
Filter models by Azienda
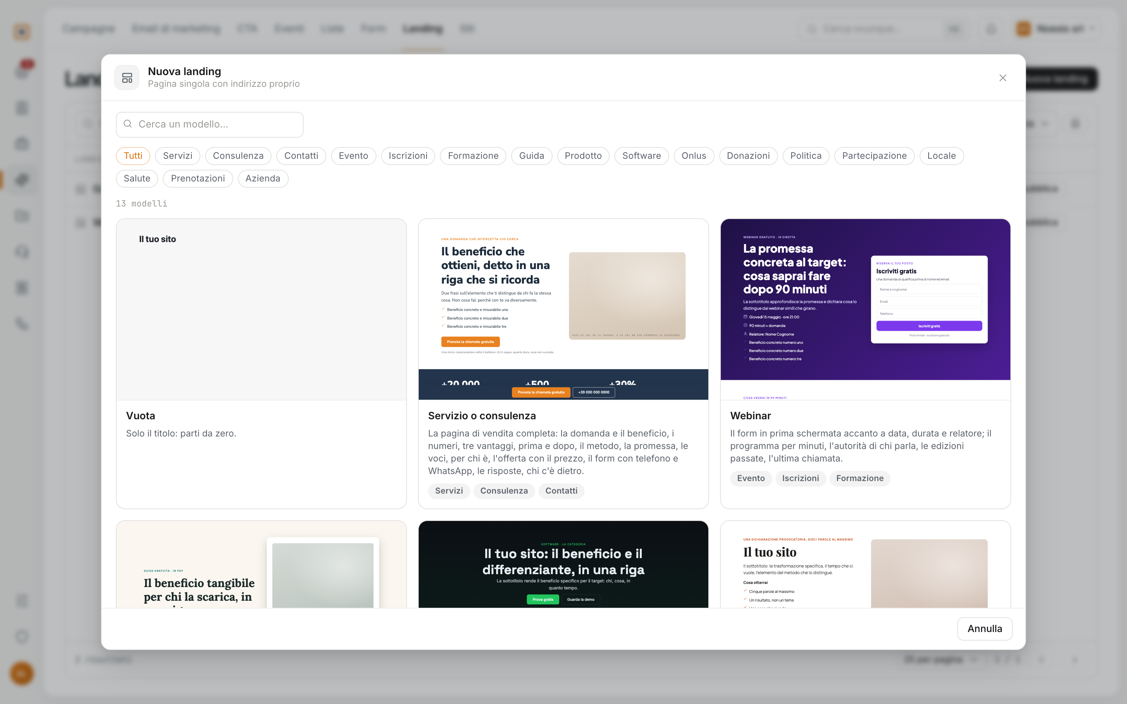pos(263,179)
